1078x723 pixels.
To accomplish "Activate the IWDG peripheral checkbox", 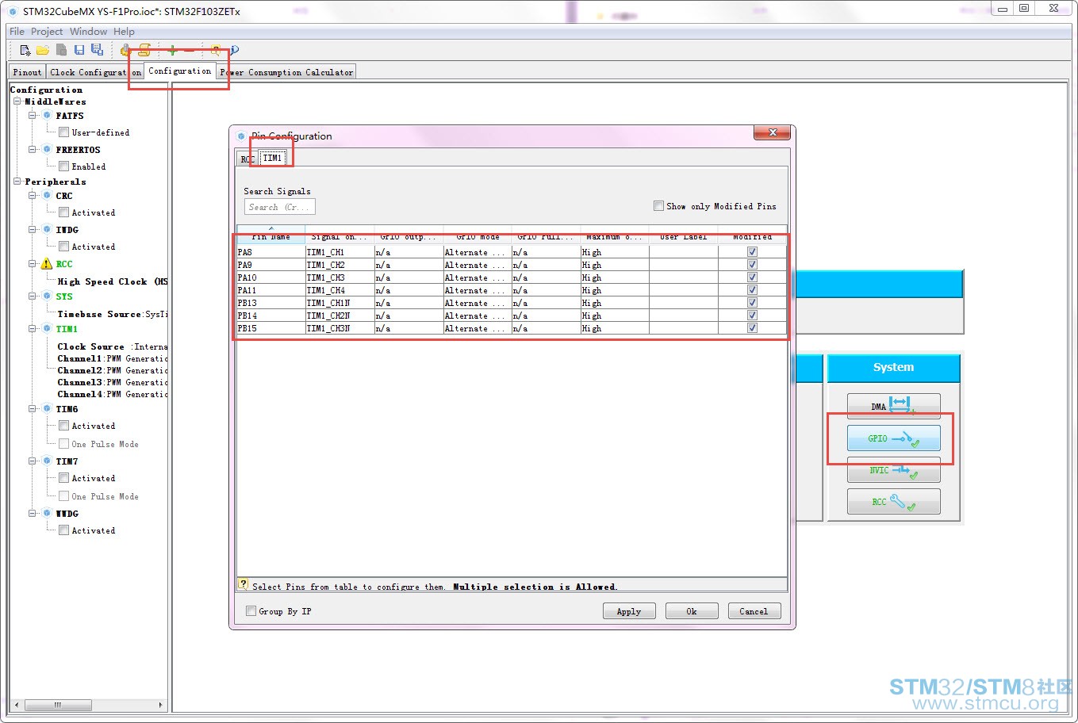I will click(63, 247).
